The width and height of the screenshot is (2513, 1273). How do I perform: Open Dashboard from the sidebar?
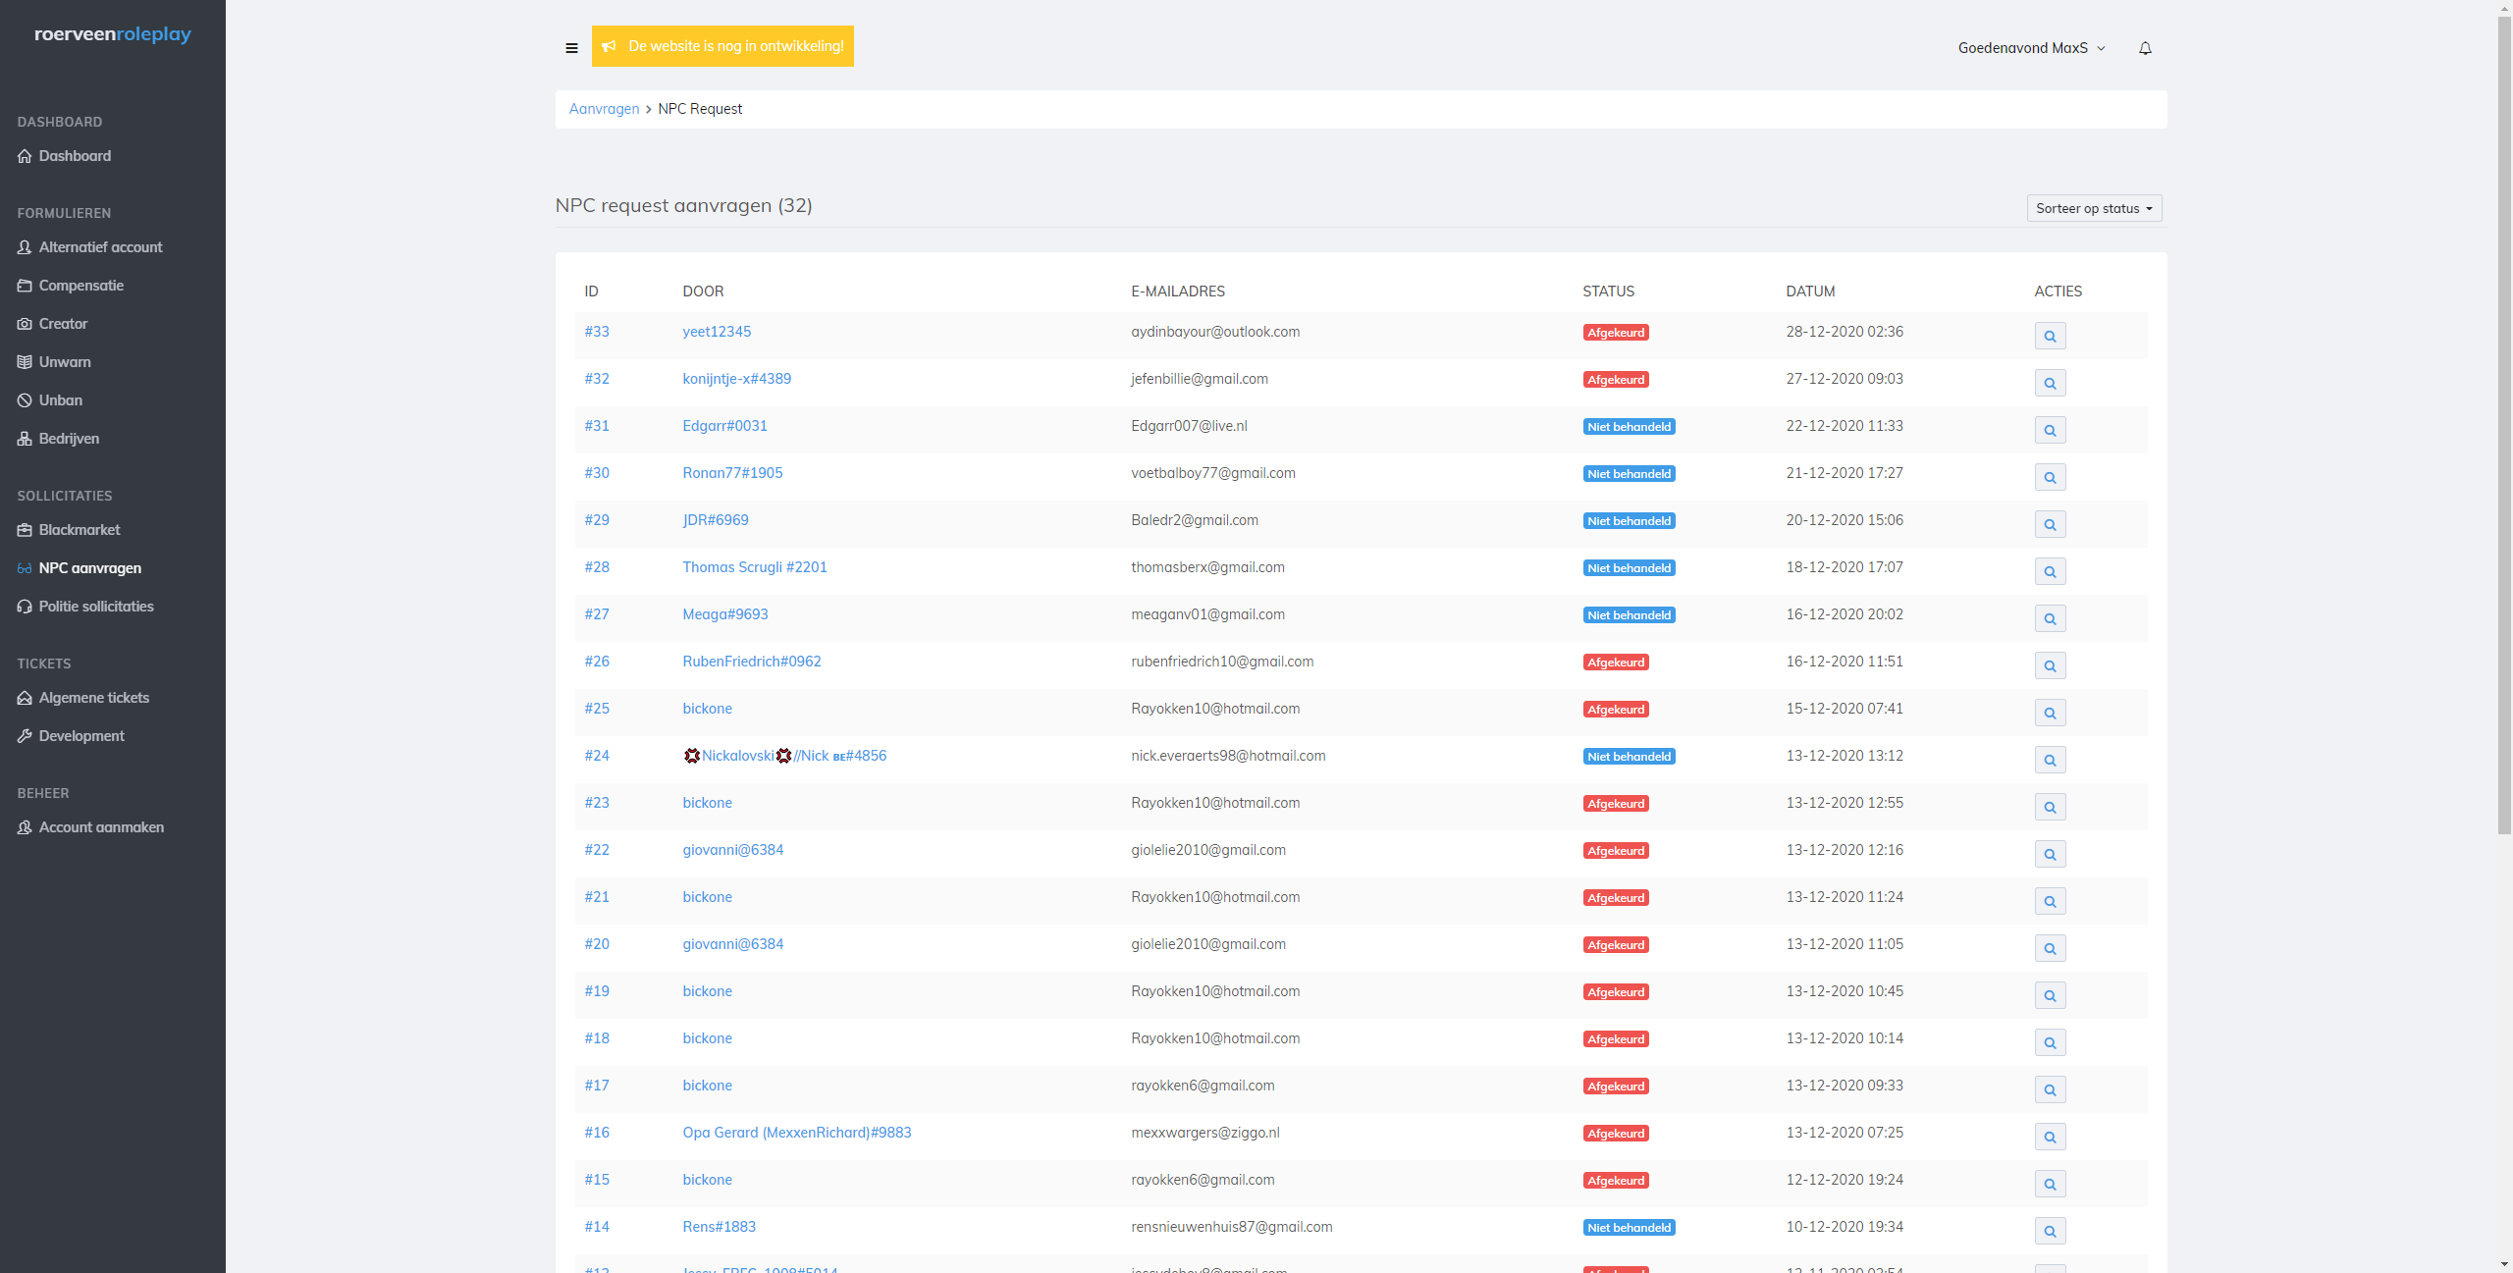point(75,156)
